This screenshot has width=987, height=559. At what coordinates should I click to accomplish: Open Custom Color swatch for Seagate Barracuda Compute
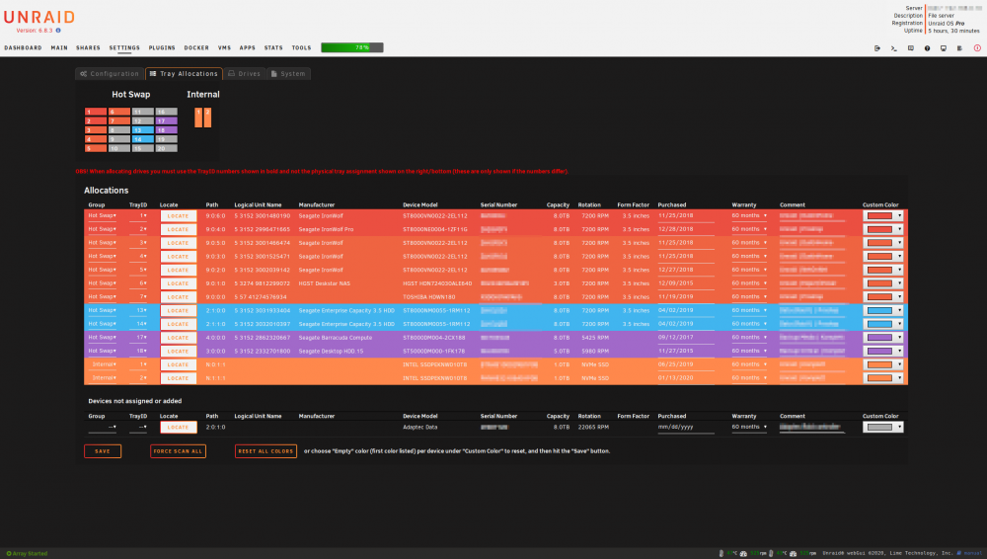pos(883,338)
